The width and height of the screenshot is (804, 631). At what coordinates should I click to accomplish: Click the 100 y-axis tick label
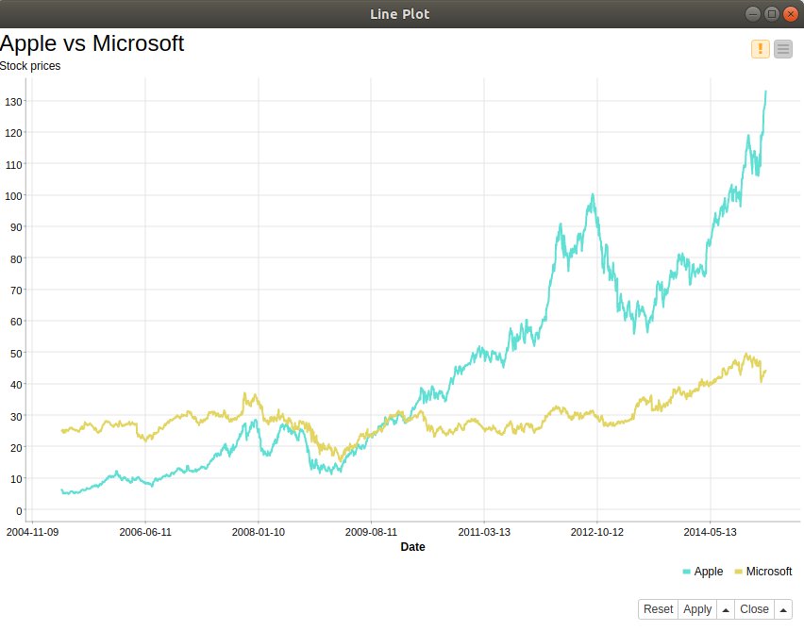pos(13,196)
